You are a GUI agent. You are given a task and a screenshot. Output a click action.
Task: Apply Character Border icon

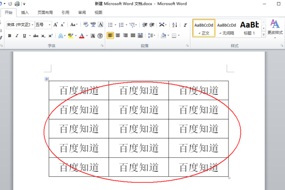[x=100, y=25]
